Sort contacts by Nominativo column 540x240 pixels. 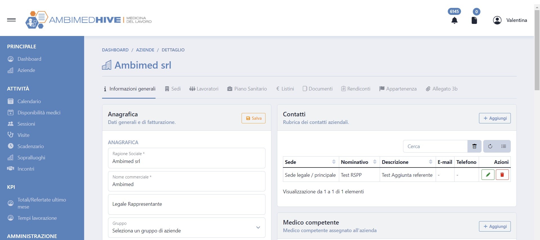(x=375, y=162)
